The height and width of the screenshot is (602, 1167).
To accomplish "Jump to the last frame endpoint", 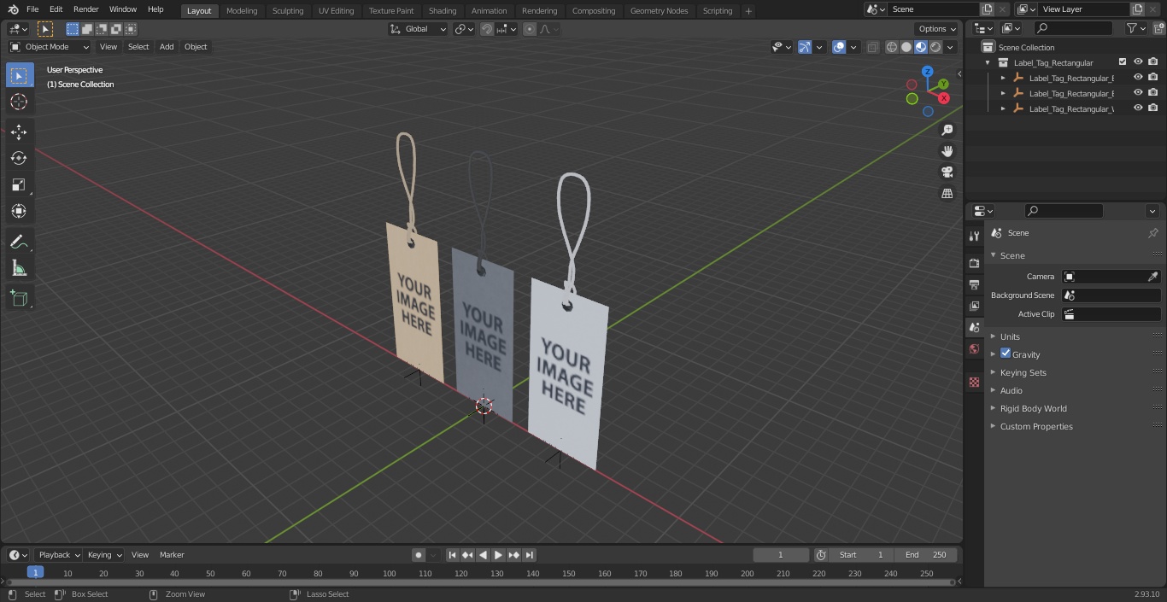I will (x=530, y=555).
